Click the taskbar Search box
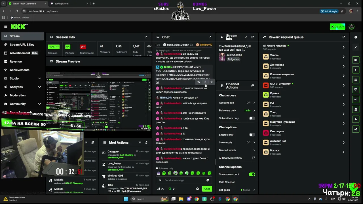This screenshot has width=363, height=204. coord(150,199)
